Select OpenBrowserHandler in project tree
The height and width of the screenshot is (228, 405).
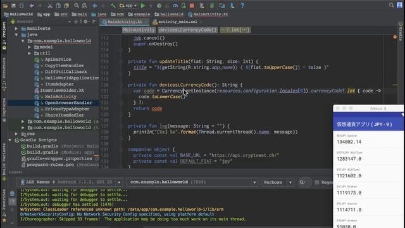coord(68,103)
